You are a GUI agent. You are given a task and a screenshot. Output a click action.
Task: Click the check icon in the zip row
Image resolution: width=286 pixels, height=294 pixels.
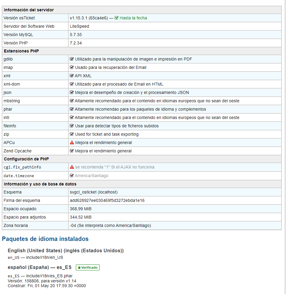[x=72, y=134]
